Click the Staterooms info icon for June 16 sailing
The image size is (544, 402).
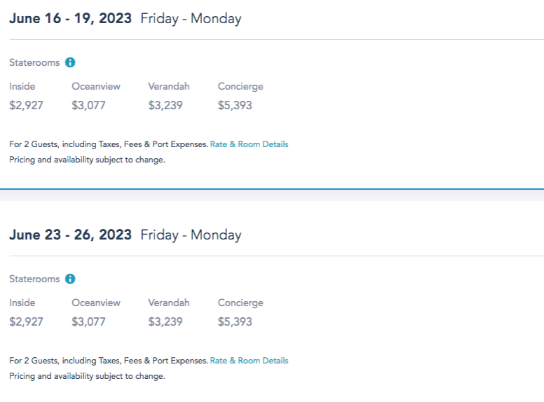(x=70, y=62)
